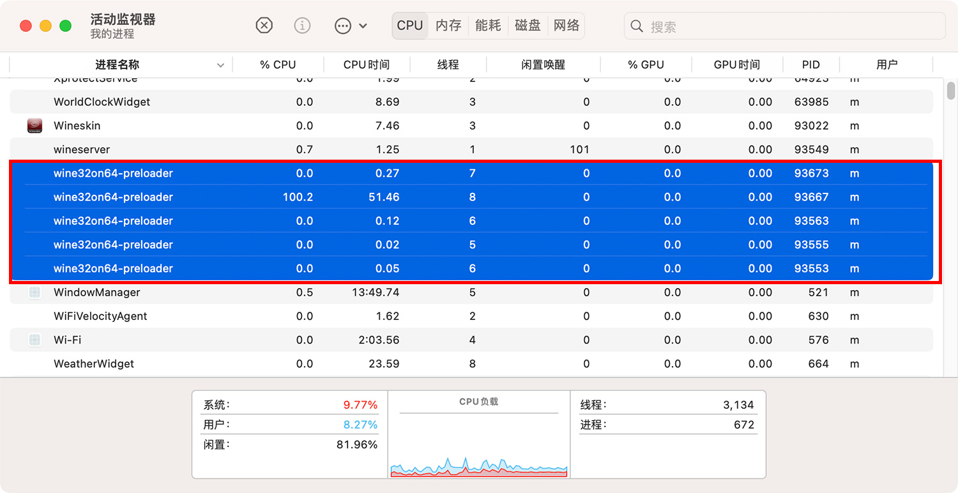
Task: Click the 进程 672 count
Action: (667, 425)
